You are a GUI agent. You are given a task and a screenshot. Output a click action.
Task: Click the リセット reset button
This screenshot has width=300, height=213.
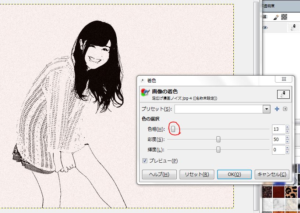pos(197,174)
